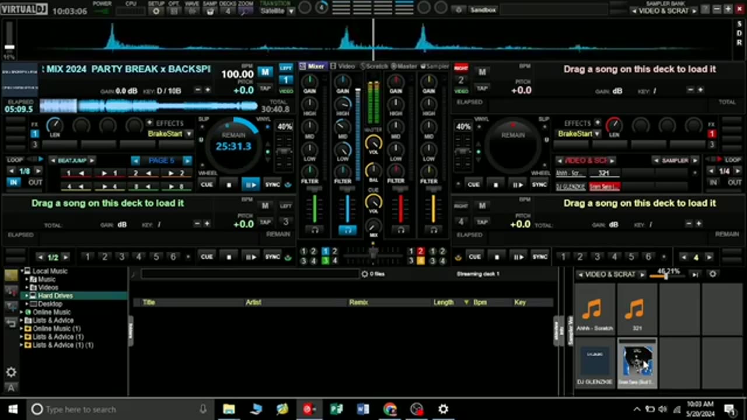Click the browser search field

tap(250, 274)
